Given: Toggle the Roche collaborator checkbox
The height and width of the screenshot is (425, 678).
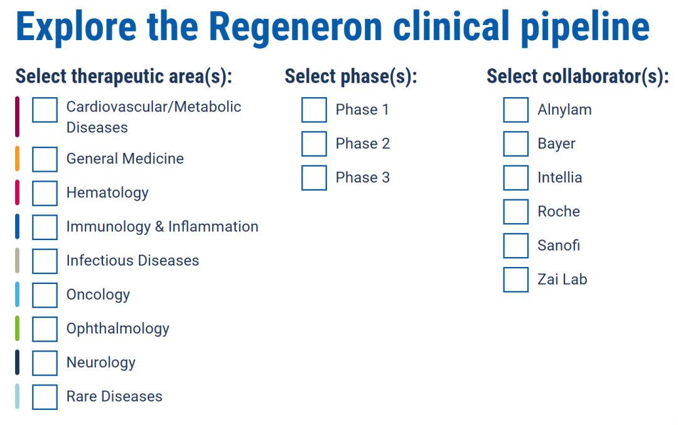Looking at the screenshot, I should pos(516,212).
